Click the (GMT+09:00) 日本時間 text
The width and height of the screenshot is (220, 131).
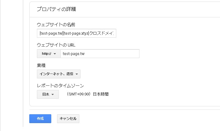(88, 94)
